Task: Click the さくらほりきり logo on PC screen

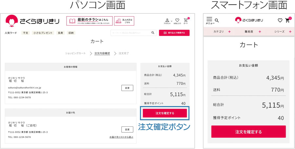Action: tap(33, 21)
